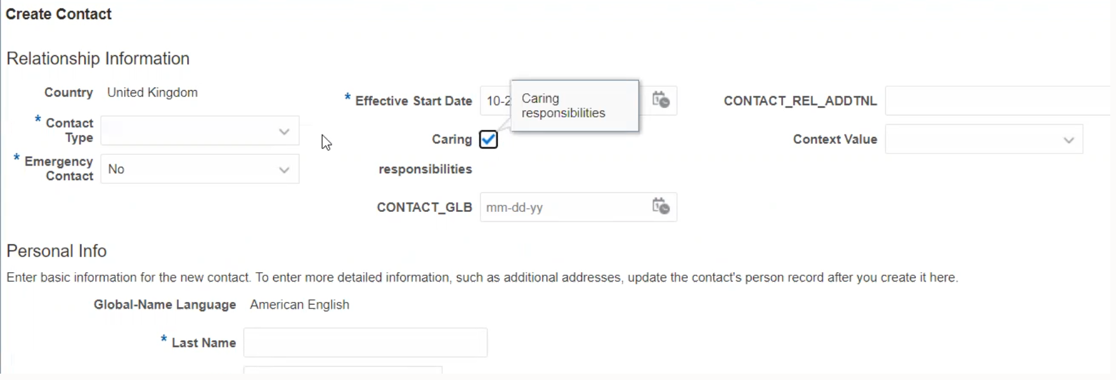Click the American English language value
1116x380 pixels.
tap(299, 305)
